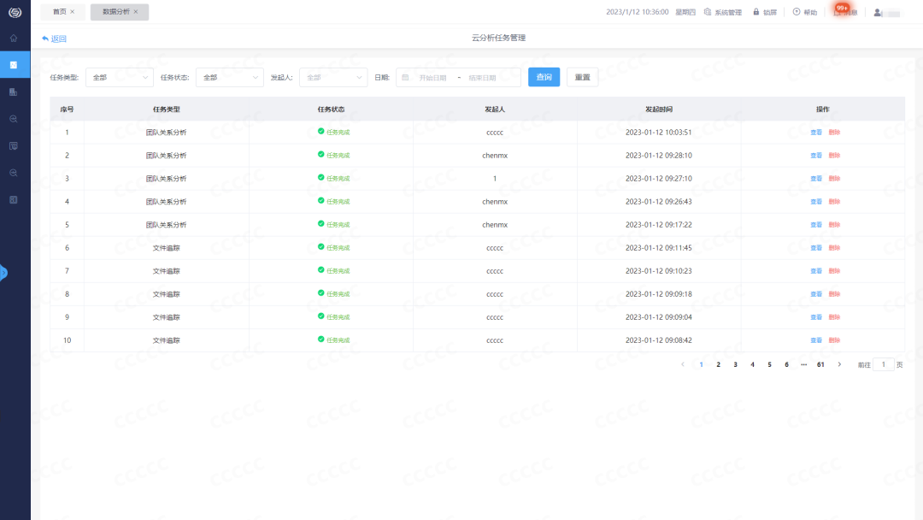The height and width of the screenshot is (520, 923).
Task: Delete task row 10 (09:08:42)
Action: pyautogui.click(x=835, y=340)
